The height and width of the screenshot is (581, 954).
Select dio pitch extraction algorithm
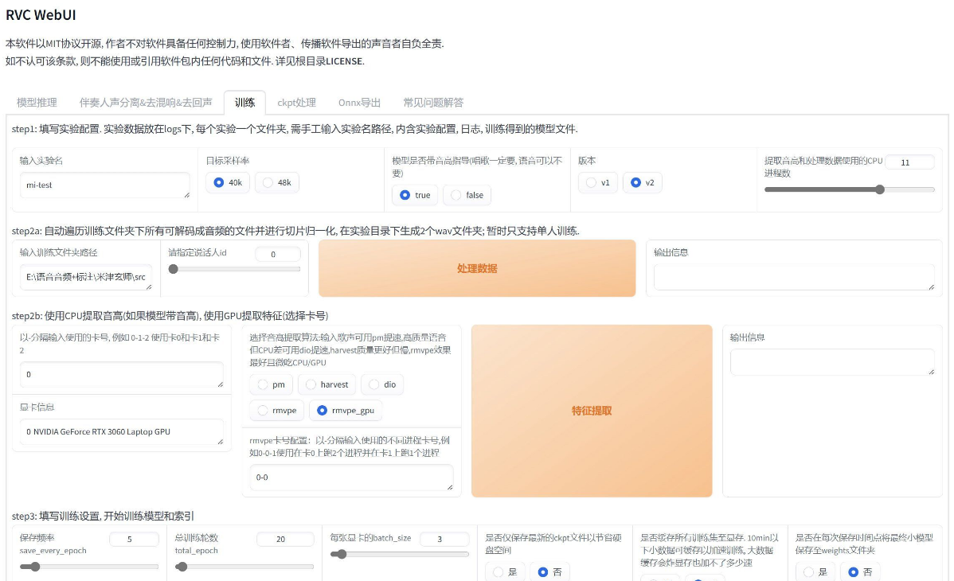(x=381, y=384)
